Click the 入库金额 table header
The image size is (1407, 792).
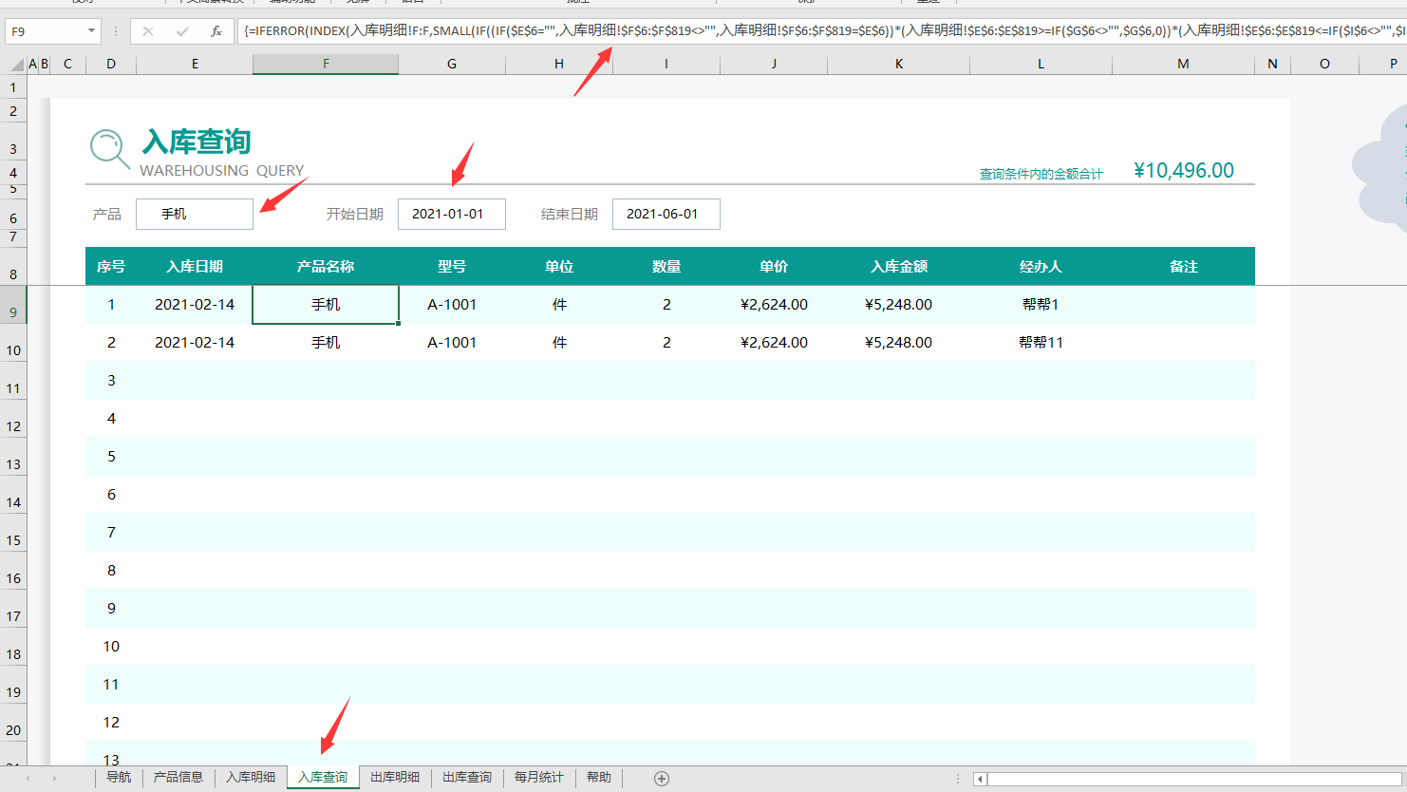899,267
